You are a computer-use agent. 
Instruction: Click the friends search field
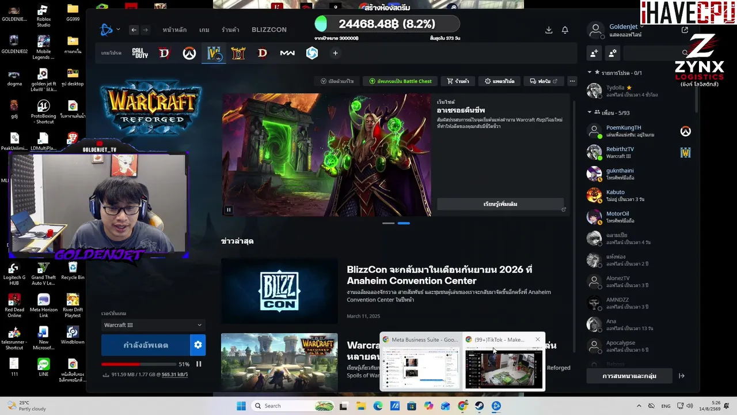pyautogui.click(x=656, y=53)
